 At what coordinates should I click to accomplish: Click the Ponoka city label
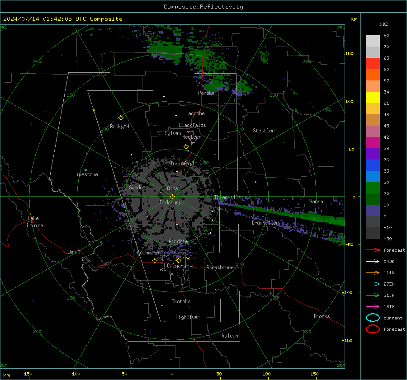206,93
